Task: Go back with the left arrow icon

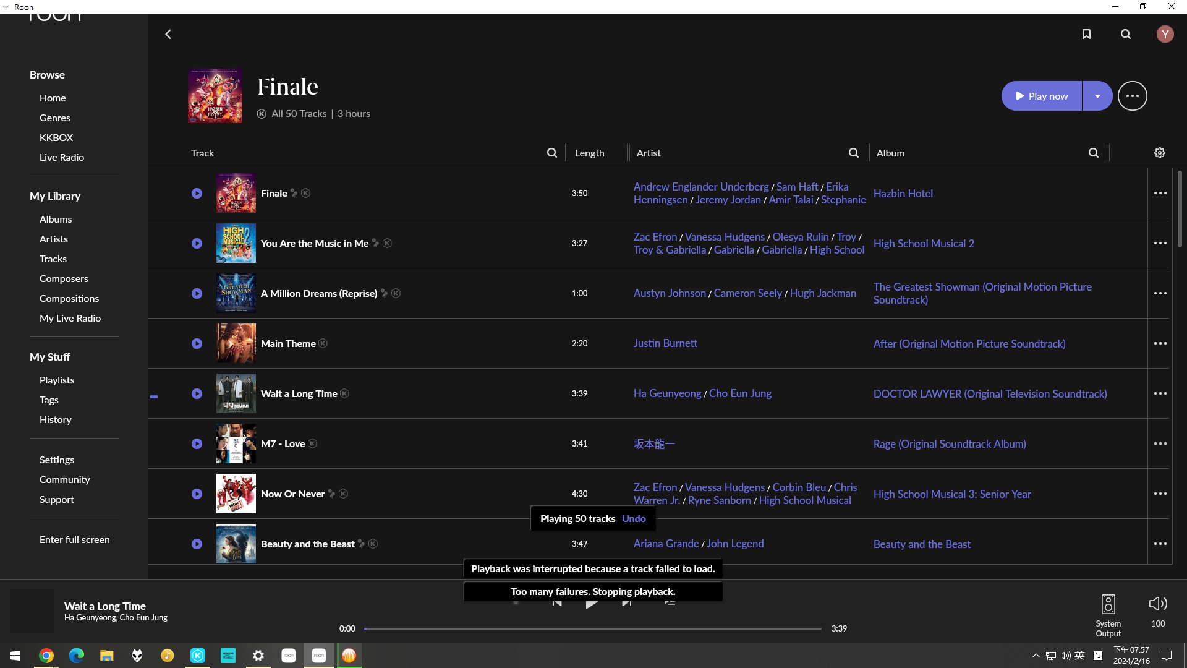Action: [168, 34]
